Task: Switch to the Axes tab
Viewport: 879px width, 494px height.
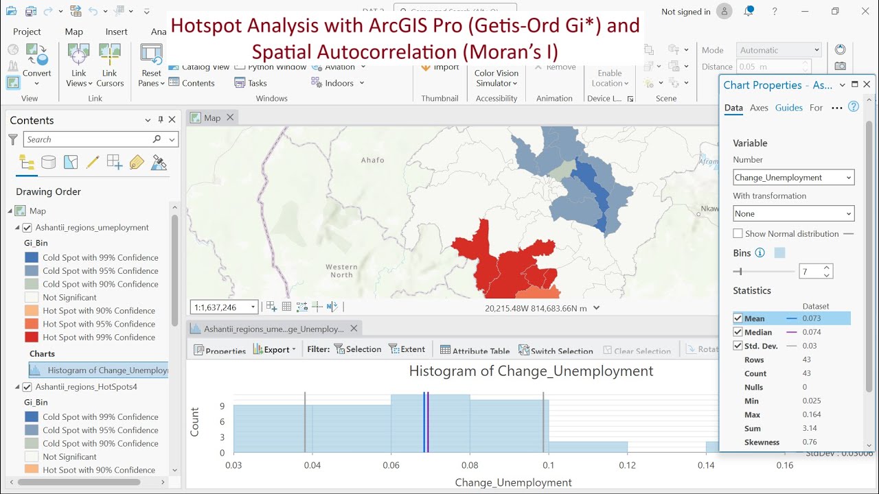Action: pos(759,108)
